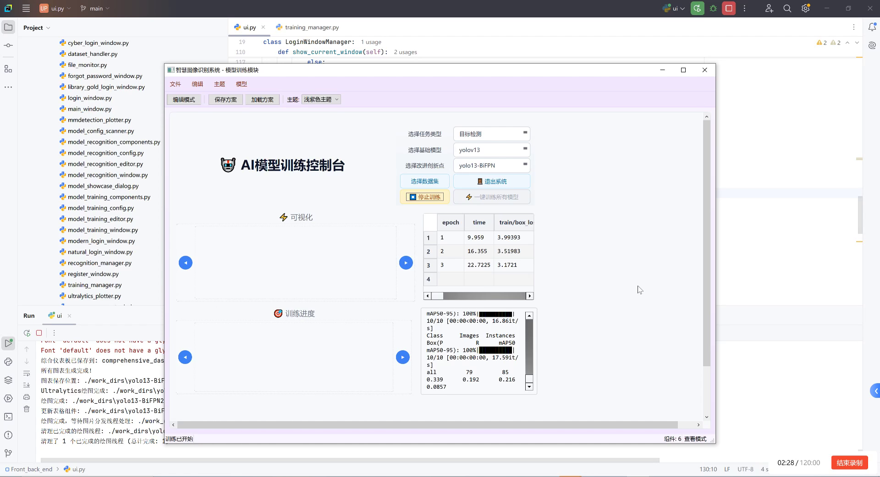Open the 文件 menu
This screenshot has width=880, height=477.
pos(176,84)
